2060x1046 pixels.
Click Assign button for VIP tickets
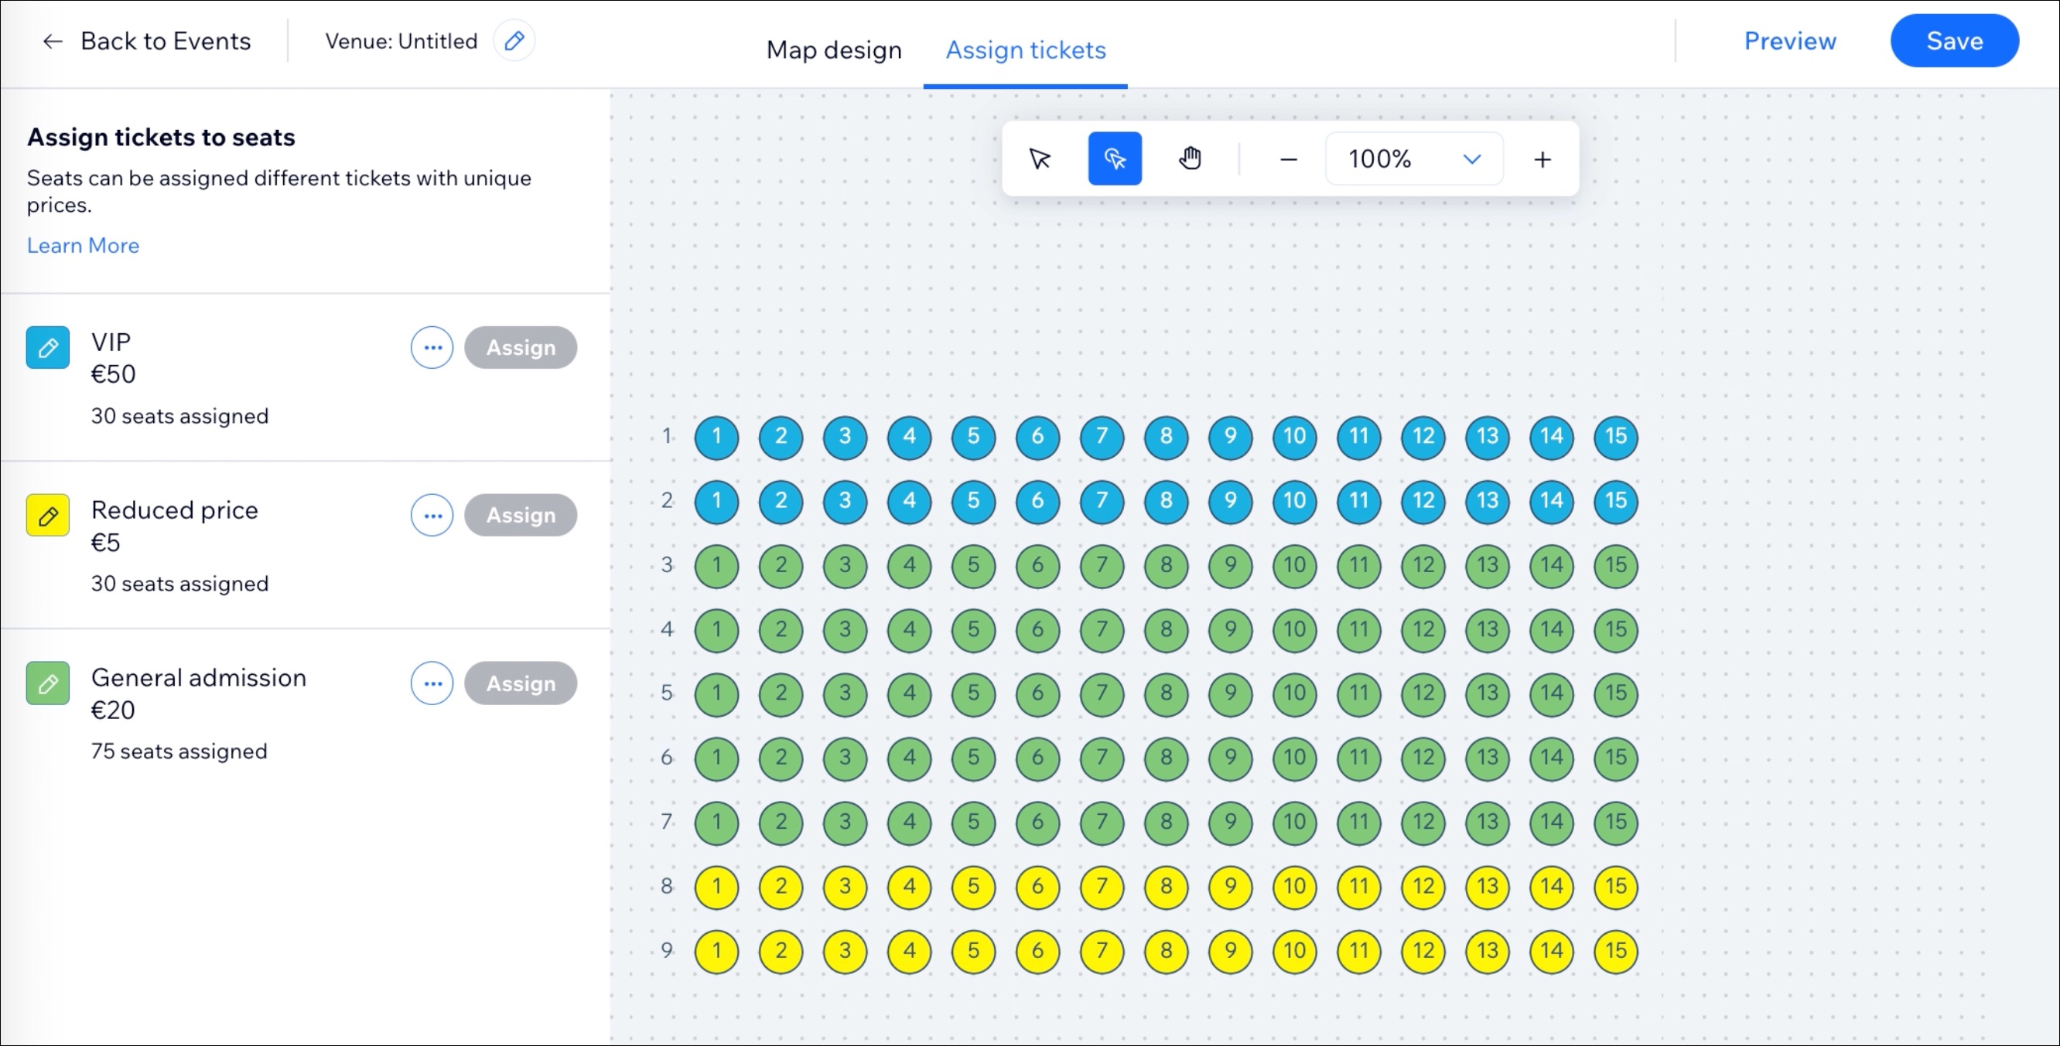coord(521,347)
